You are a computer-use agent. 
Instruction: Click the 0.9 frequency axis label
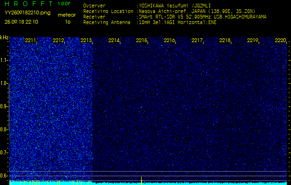[4, 106]
